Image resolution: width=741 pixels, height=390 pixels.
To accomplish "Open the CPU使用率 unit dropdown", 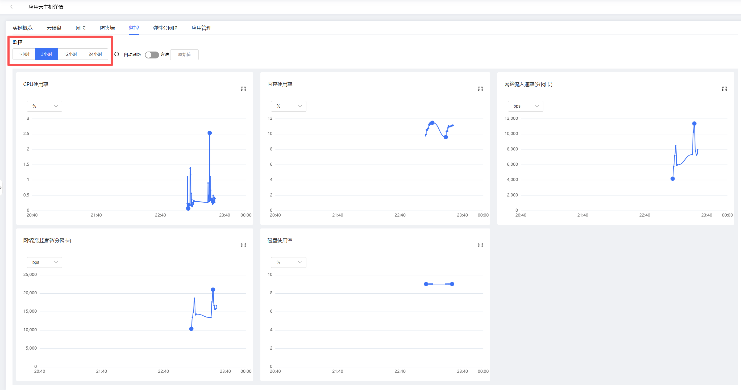I will point(45,106).
